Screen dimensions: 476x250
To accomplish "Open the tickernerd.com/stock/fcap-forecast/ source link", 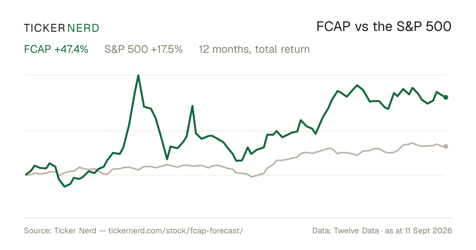I will (175, 231).
